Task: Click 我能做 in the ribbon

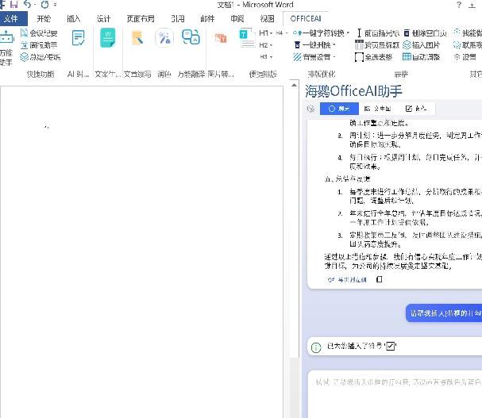Action: click(x=468, y=33)
